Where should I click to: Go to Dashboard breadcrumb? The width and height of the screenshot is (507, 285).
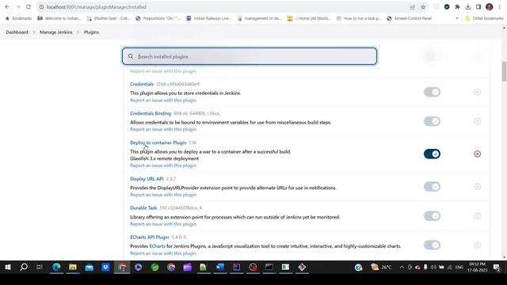click(17, 32)
